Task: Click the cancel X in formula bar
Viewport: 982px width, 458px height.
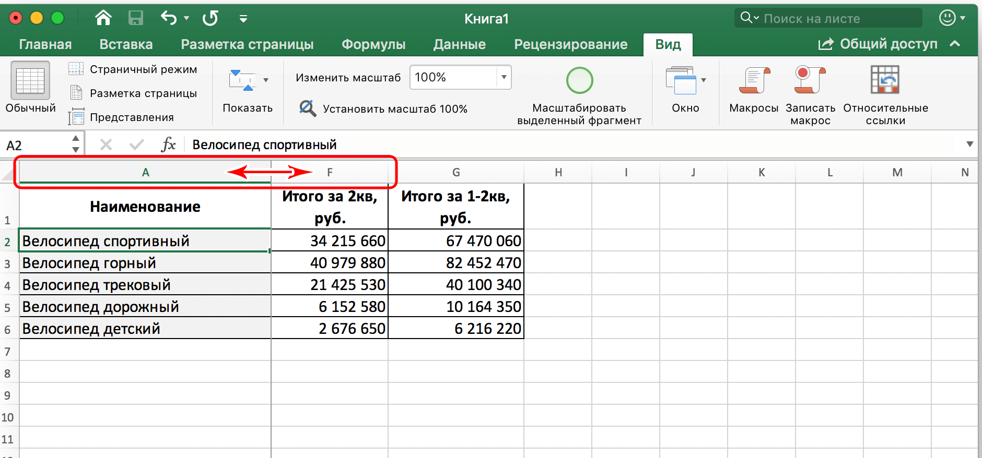Action: click(x=106, y=144)
